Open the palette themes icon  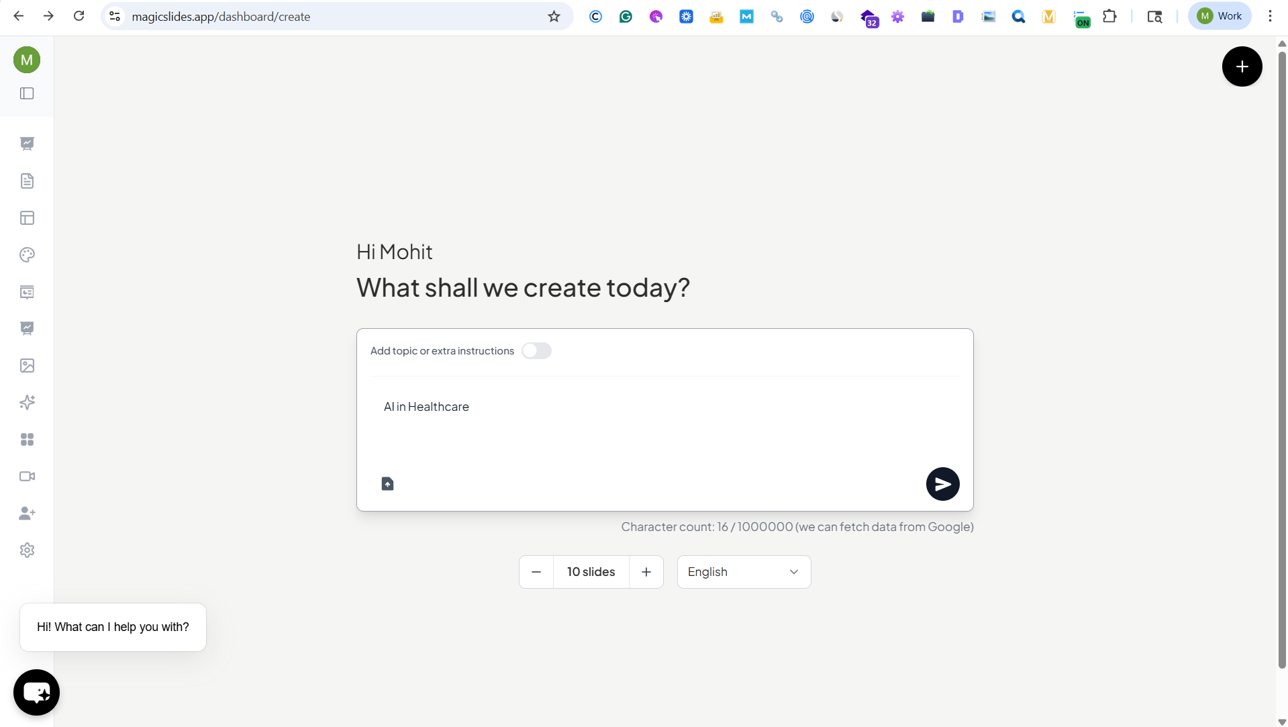point(27,255)
